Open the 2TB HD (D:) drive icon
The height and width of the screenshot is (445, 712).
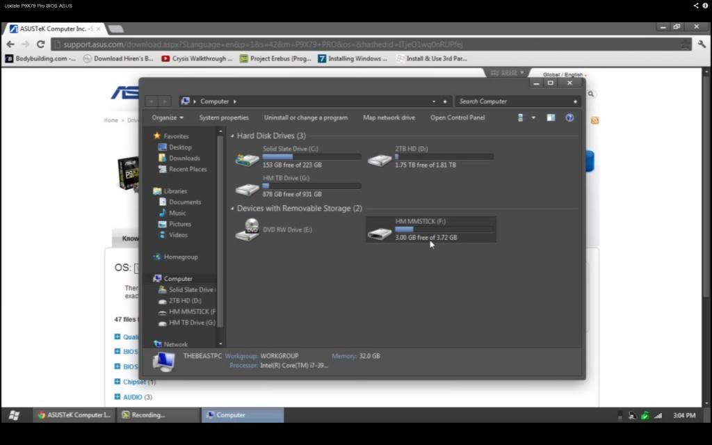pos(380,159)
